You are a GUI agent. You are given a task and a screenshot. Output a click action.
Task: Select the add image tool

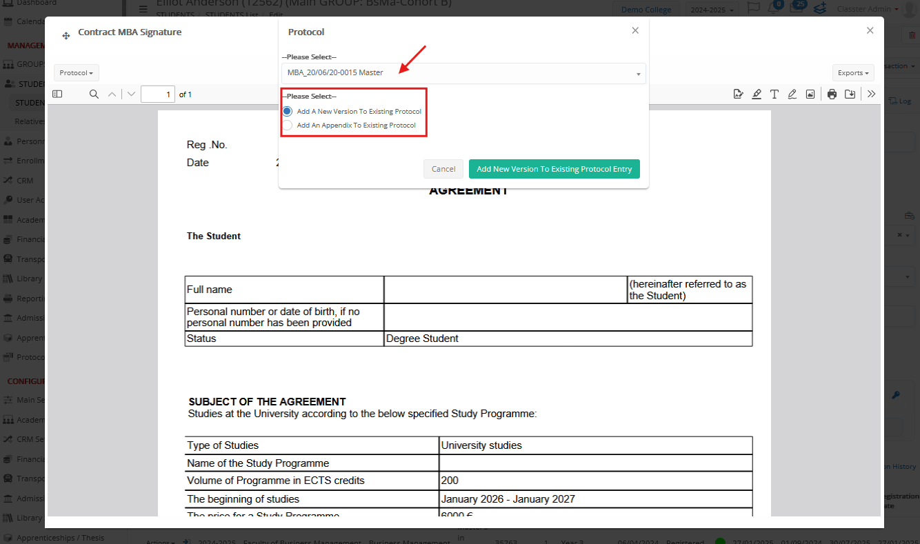(810, 94)
